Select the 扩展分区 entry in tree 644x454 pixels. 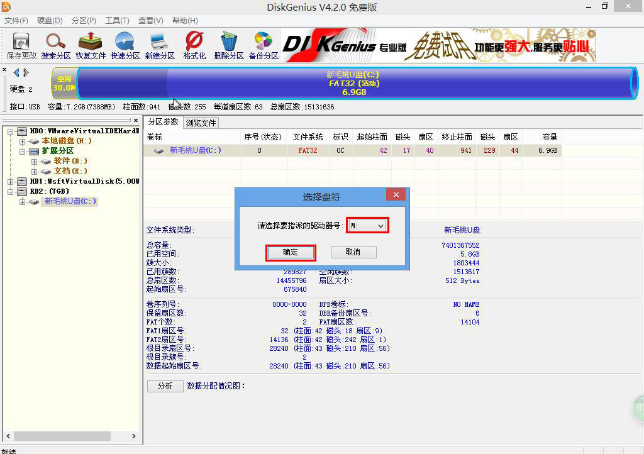coord(58,151)
